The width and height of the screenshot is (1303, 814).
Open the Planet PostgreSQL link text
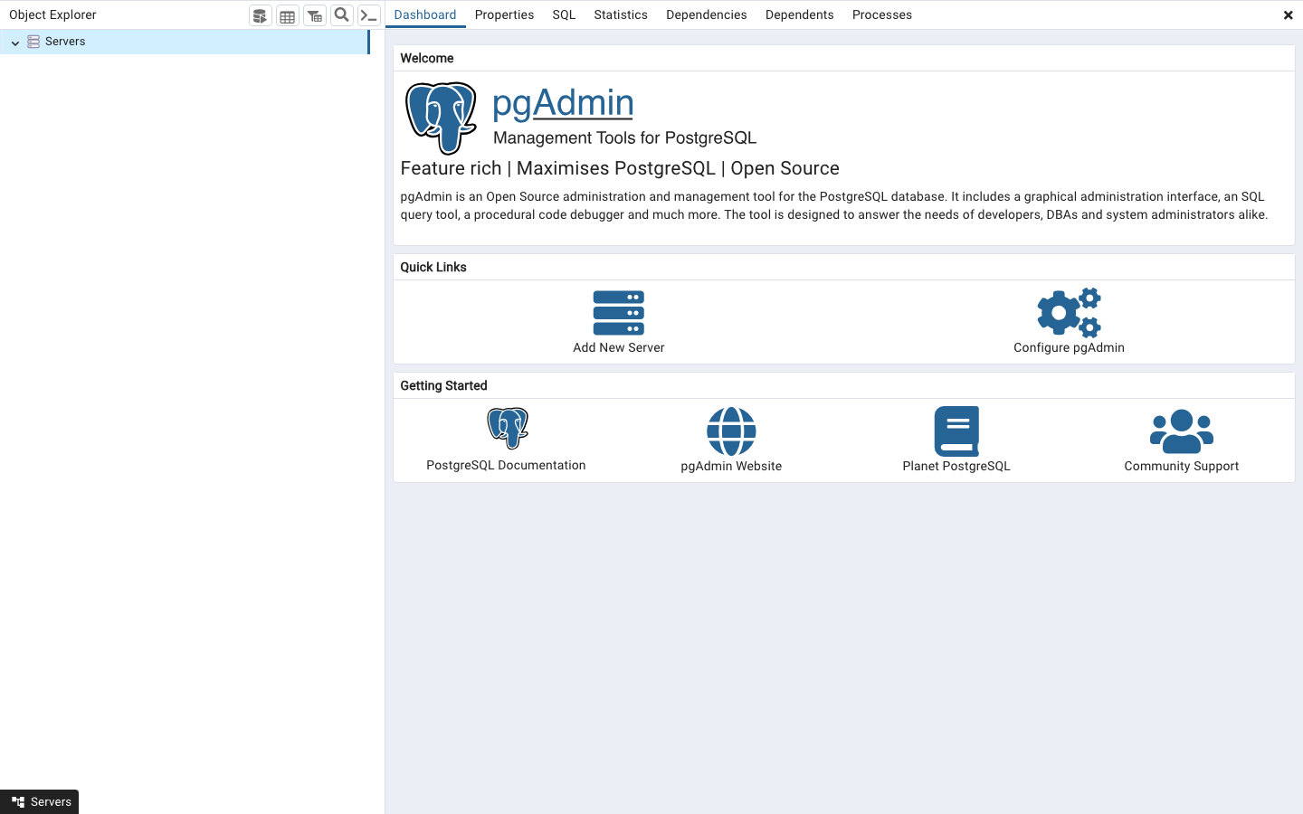coord(956,467)
